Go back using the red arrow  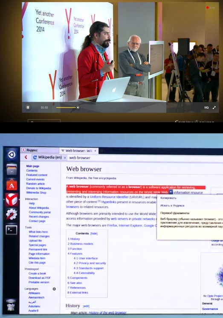pyautogui.click(x=26, y=157)
